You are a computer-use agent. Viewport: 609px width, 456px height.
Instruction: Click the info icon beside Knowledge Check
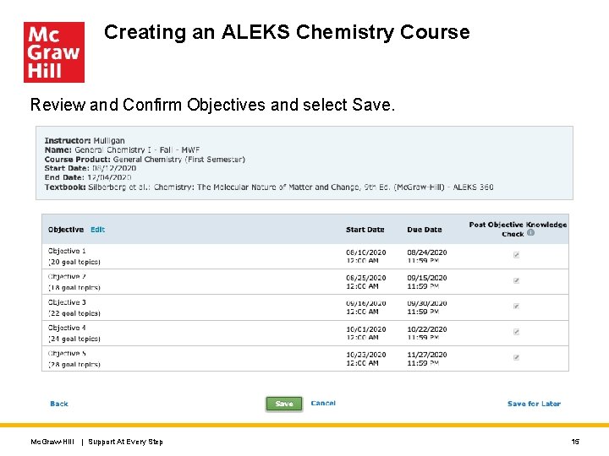point(530,233)
